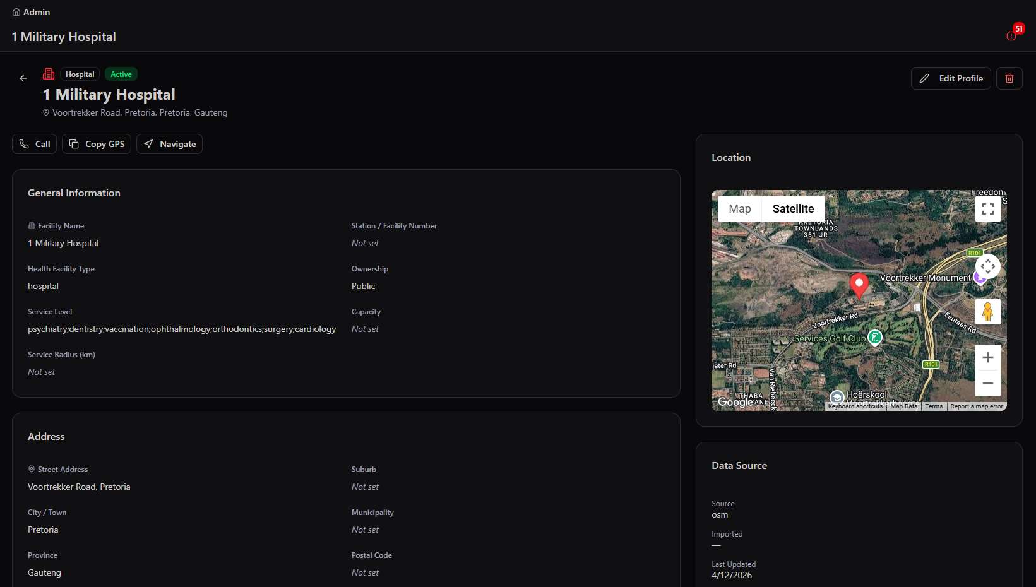1036x587 pixels.
Task: Click the green Active status badge
Action: [121, 74]
